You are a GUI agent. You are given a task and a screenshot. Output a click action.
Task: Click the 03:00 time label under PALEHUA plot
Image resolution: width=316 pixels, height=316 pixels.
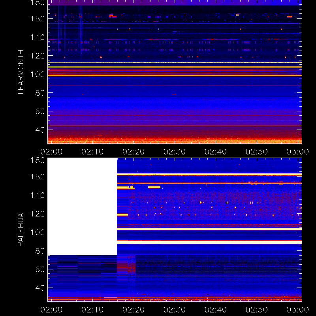(x=298, y=310)
